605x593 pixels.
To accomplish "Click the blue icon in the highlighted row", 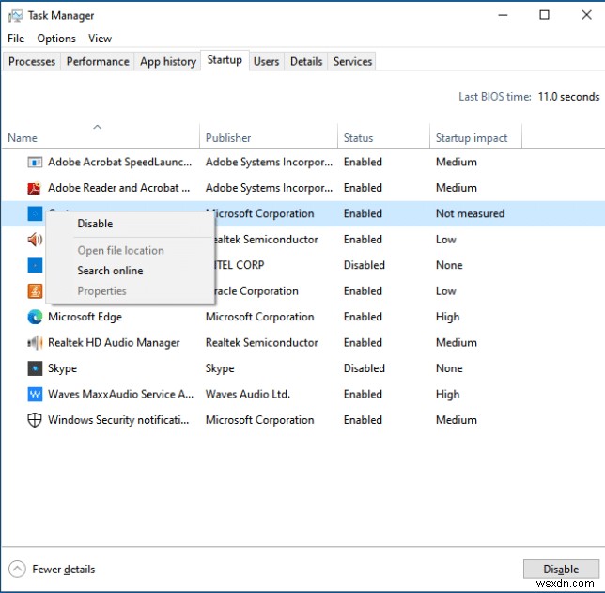I will 35,213.
